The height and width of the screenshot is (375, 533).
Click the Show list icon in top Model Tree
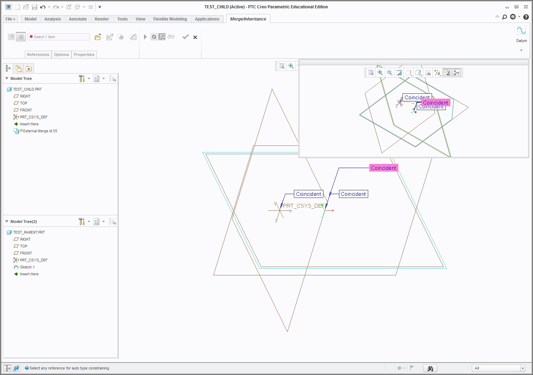point(96,78)
